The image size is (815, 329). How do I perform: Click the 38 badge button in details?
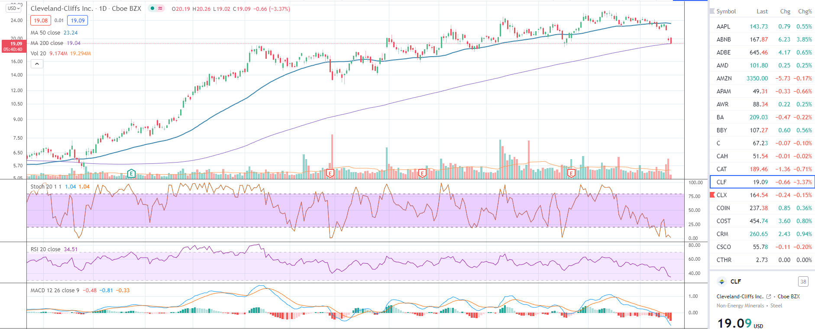(x=803, y=281)
